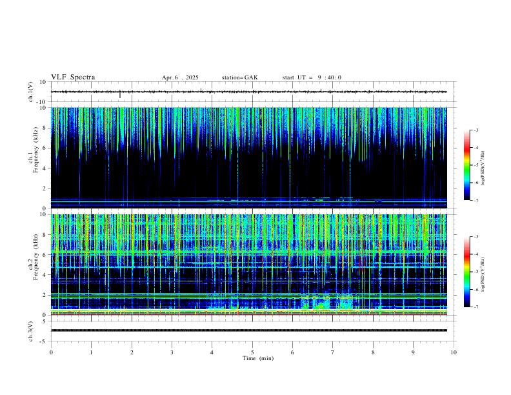The image size is (511, 395).
Task: Click the "station=GAK" header label
Action: [x=239, y=77]
